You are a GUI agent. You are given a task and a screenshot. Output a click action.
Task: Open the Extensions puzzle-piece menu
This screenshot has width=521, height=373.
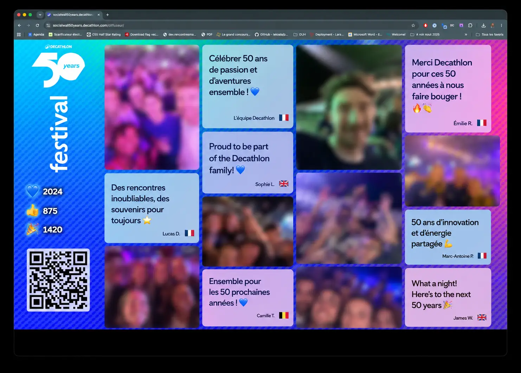(x=470, y=25)
